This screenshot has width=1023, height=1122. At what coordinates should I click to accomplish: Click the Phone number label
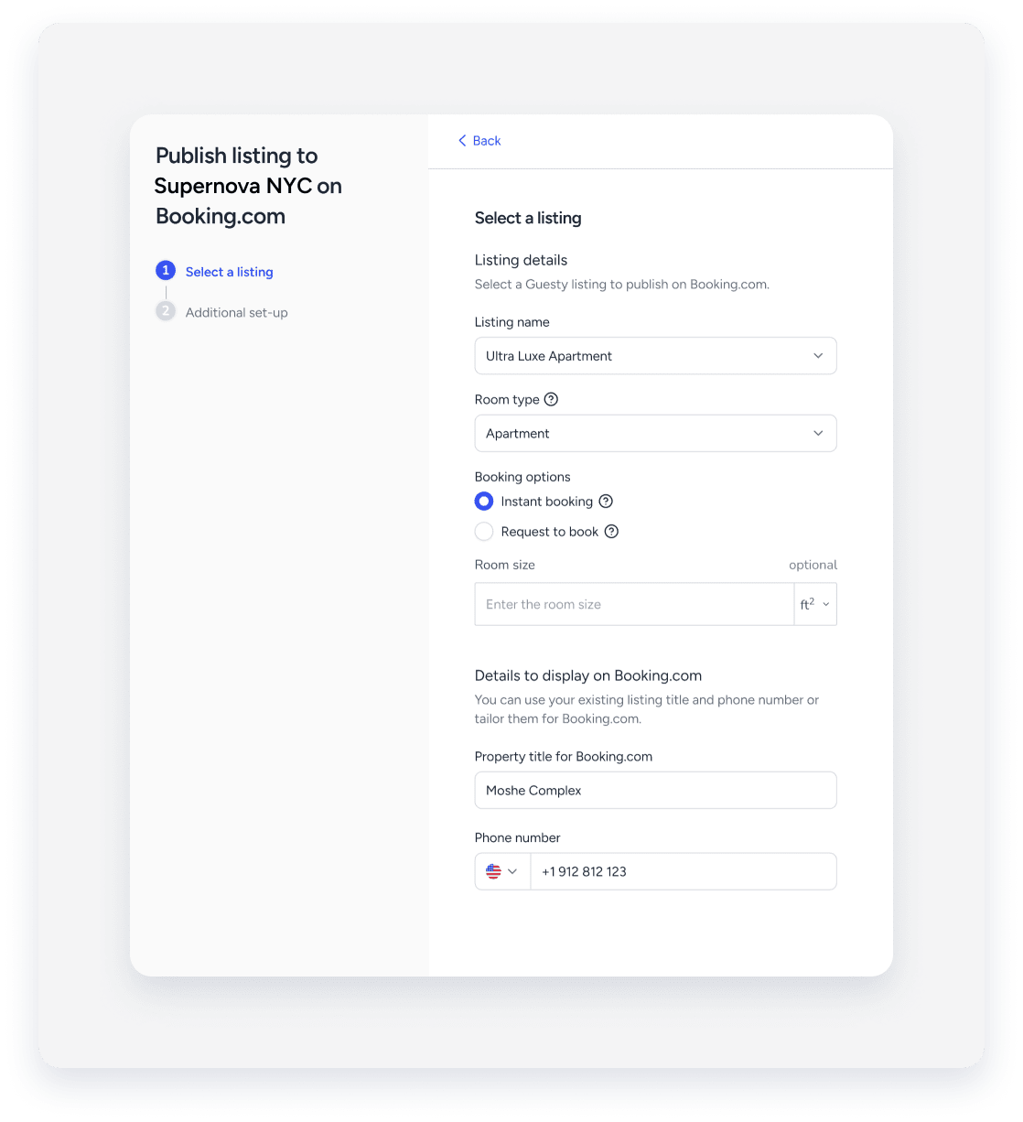tap(518, 837)
